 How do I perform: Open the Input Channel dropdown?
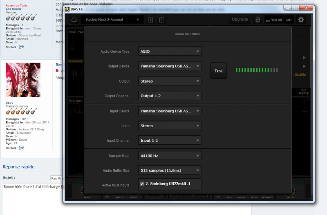170,141
